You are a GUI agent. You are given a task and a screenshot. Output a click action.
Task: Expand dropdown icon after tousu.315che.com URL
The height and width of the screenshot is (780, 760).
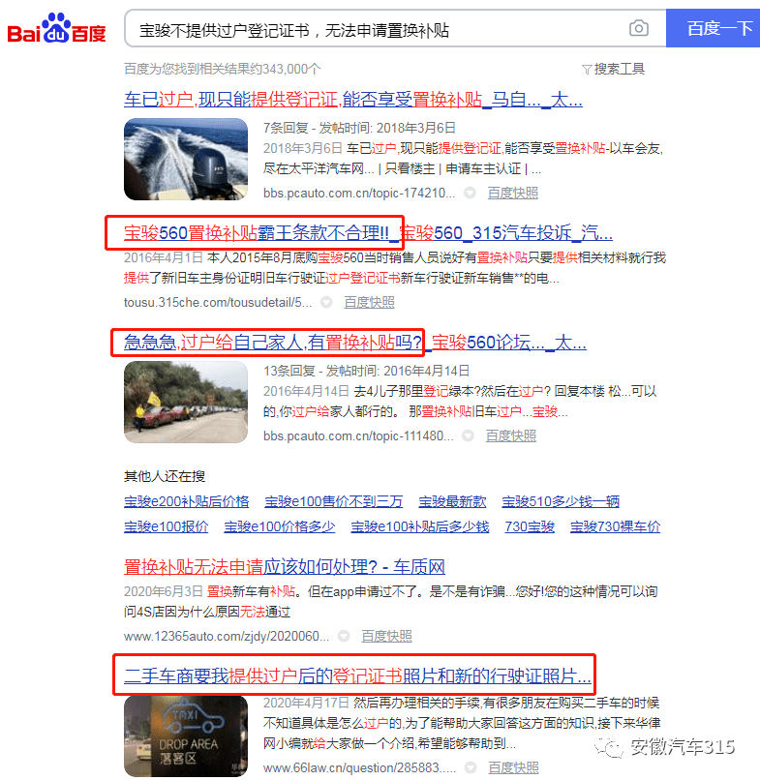(x=326, y=302)
